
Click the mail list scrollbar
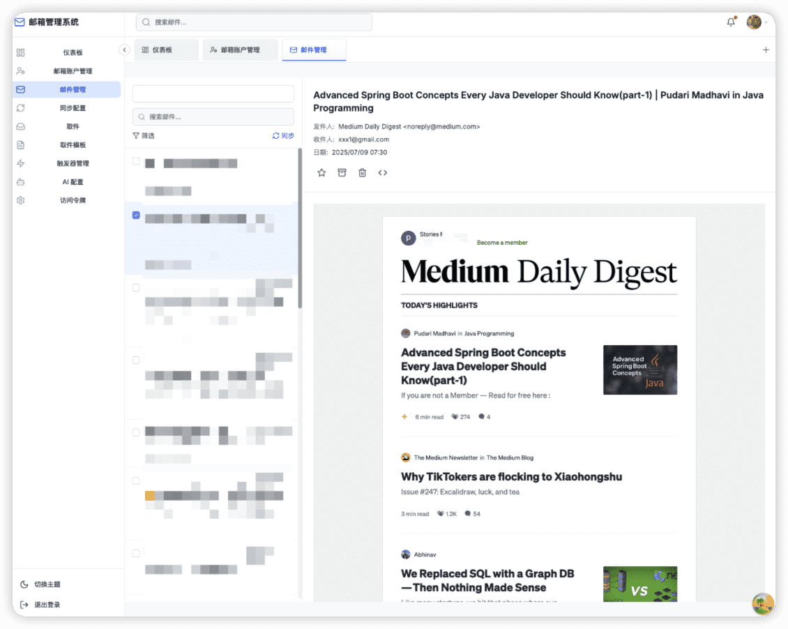300,229
